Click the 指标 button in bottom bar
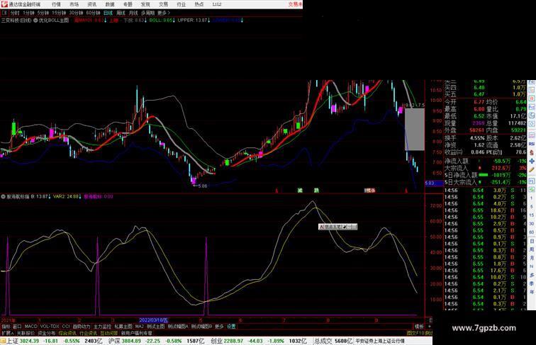This screenshot has width=536, height=345. [x=6, y=327]
